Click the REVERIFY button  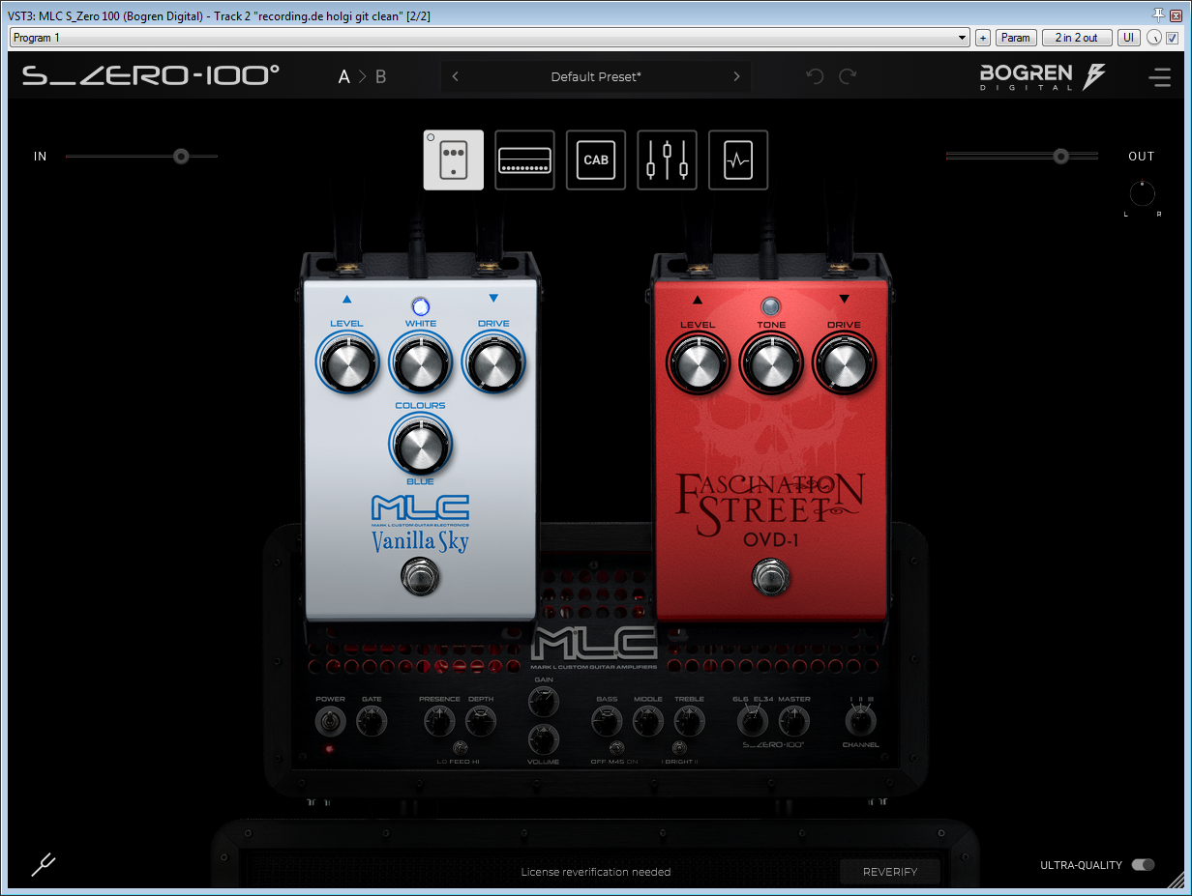(890, 871)
